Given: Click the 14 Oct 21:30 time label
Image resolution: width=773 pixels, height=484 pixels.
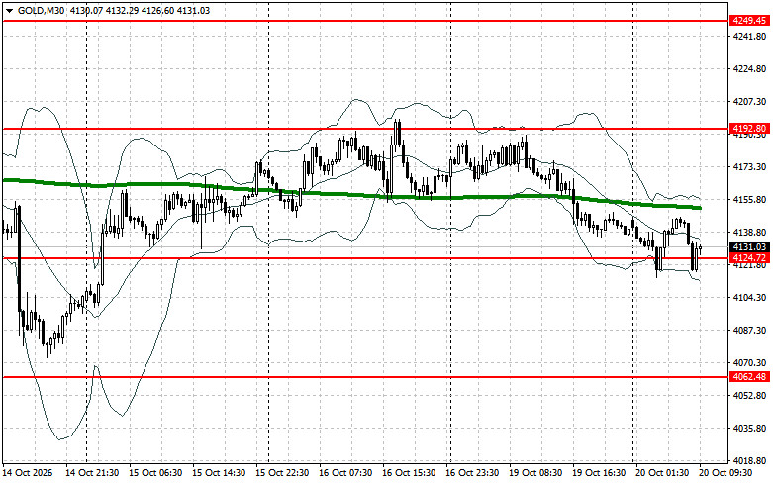Looking at the screenshot, I should (x=92, y=473).
